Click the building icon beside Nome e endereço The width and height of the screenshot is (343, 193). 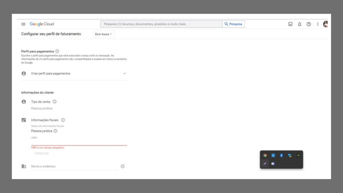24,166
